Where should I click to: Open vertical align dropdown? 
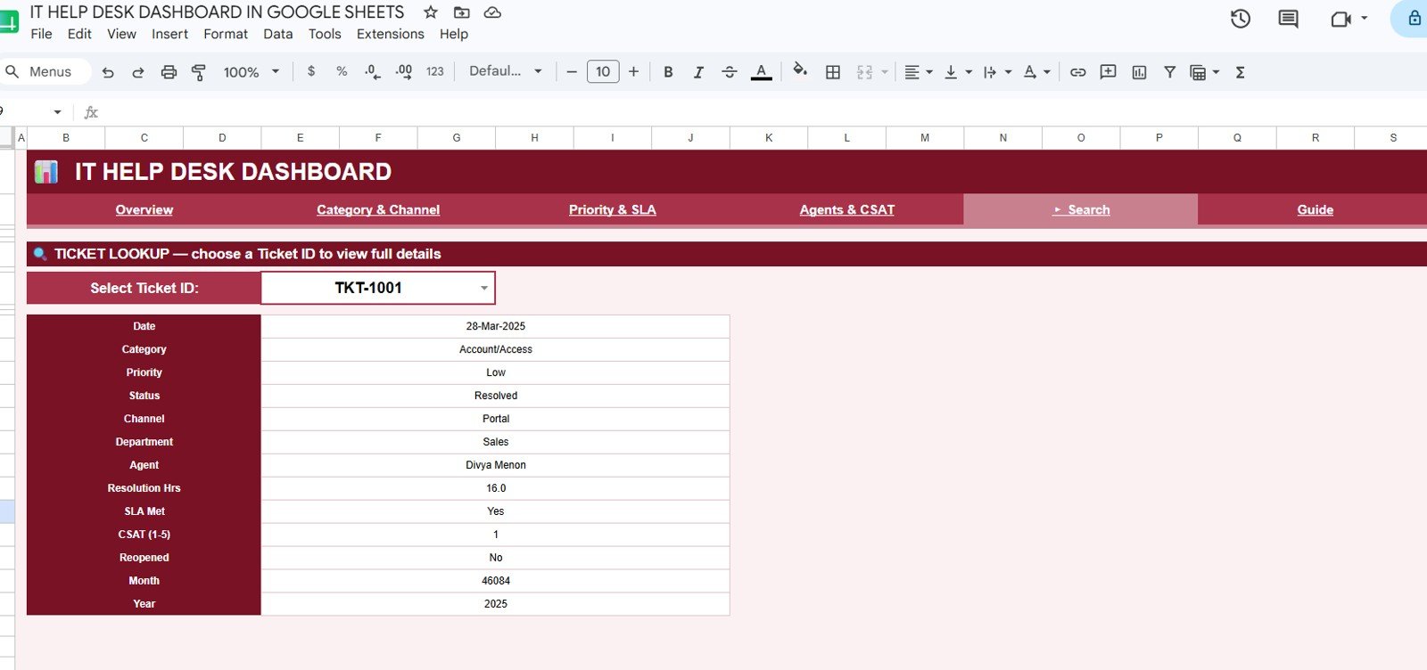[958, 72]
